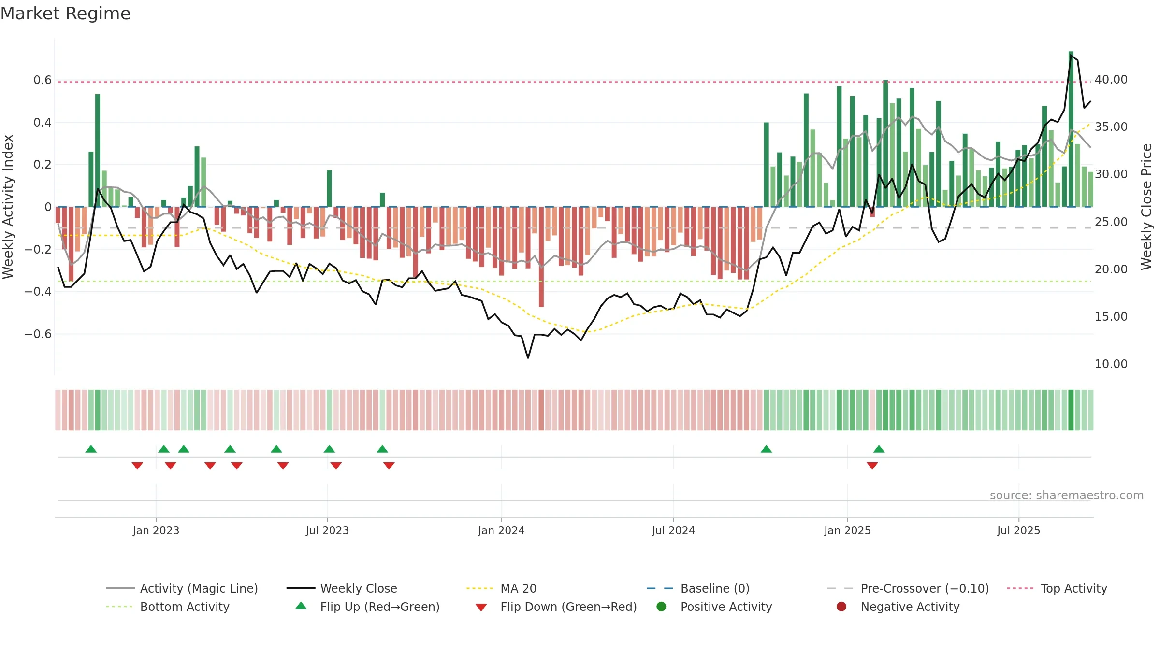Click the gray dashed Pre-Crossover legend swatch
This screenshot has width=1160, height=652.
[840, 588]
